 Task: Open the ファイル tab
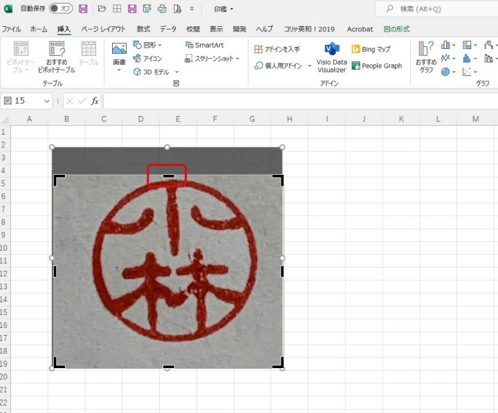[12, 29]
